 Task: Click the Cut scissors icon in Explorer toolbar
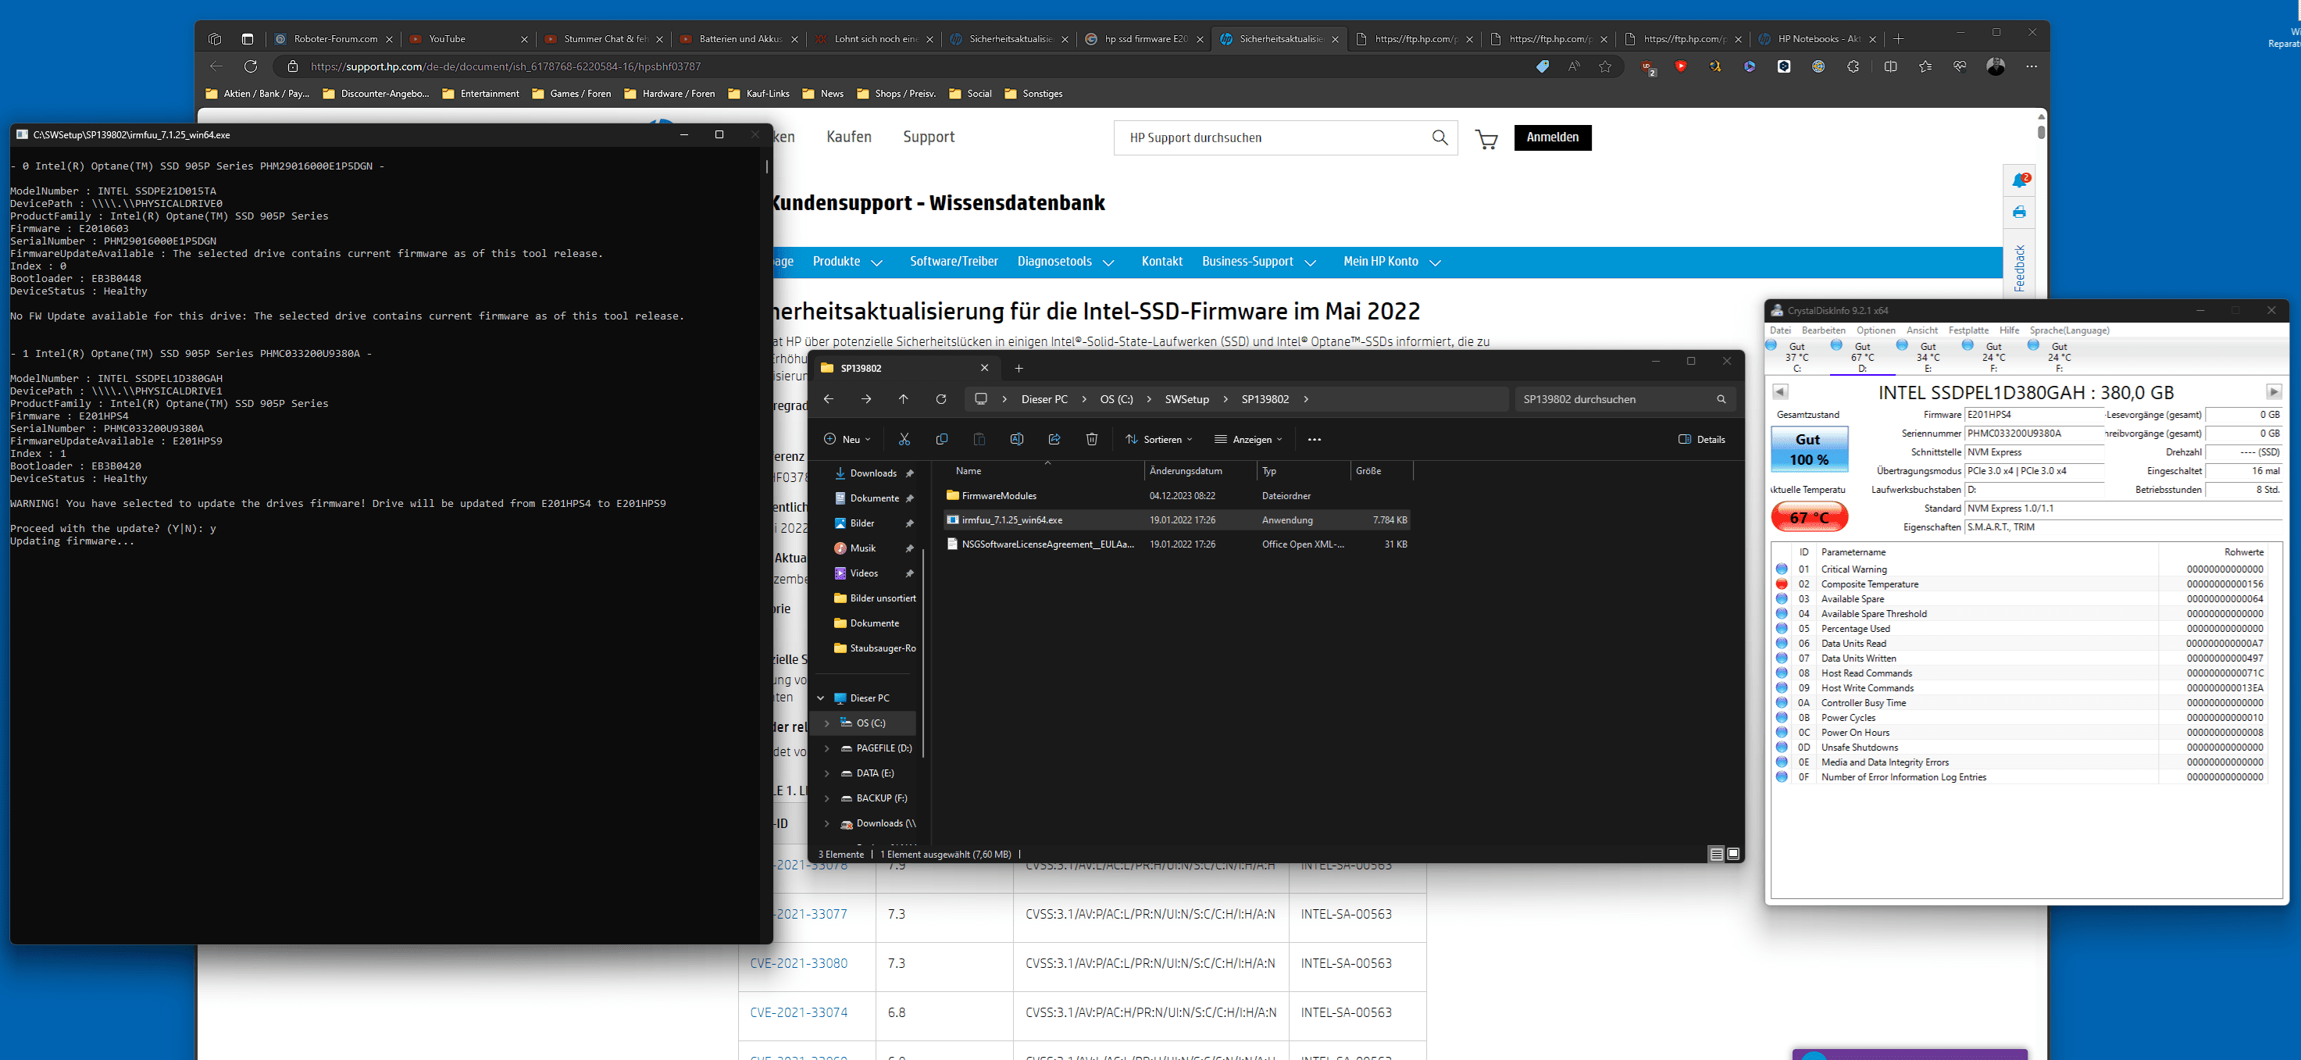click(904, 439)
